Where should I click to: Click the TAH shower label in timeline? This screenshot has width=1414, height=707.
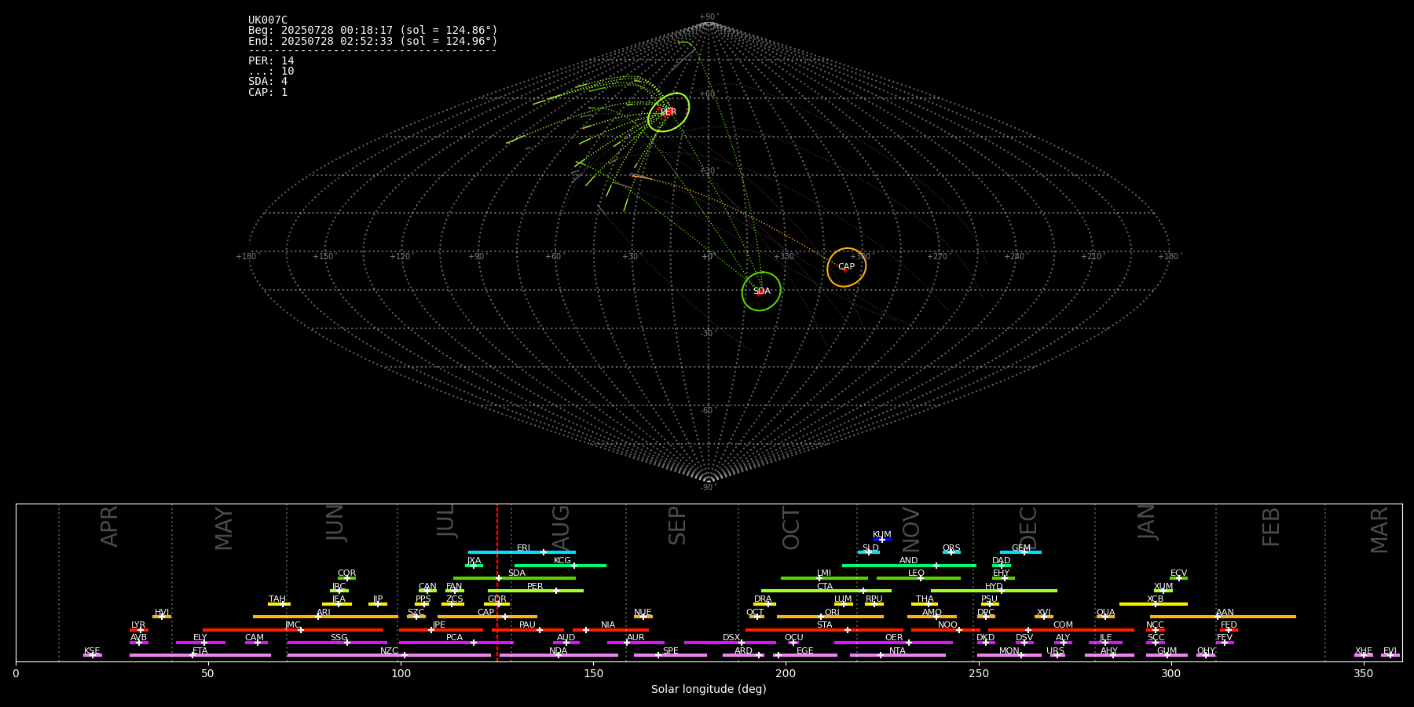click(x=277, y=599)
